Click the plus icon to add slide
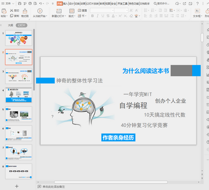209x190 pixels. [x=17, y=186]
